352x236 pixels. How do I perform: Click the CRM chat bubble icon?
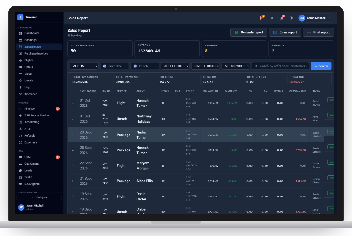(20, 157)
